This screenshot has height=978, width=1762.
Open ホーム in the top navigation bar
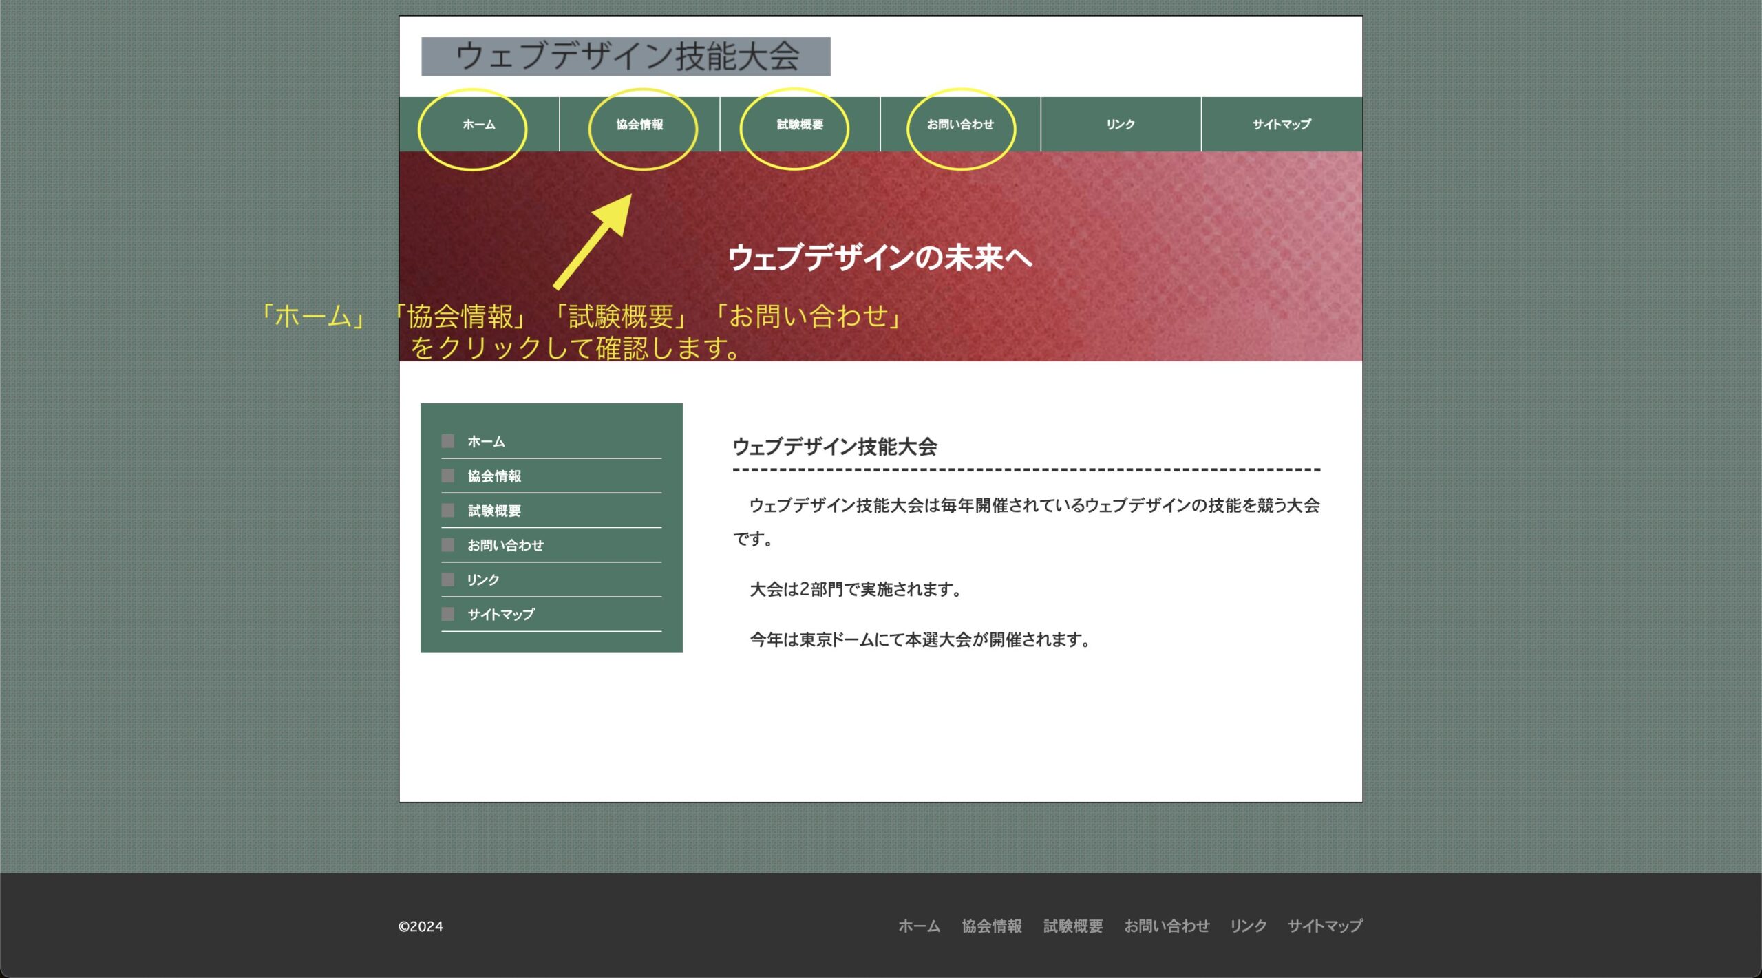479,125
